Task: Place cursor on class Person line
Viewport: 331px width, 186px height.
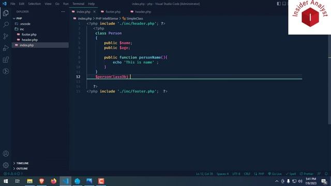Action: pos(108,33)
